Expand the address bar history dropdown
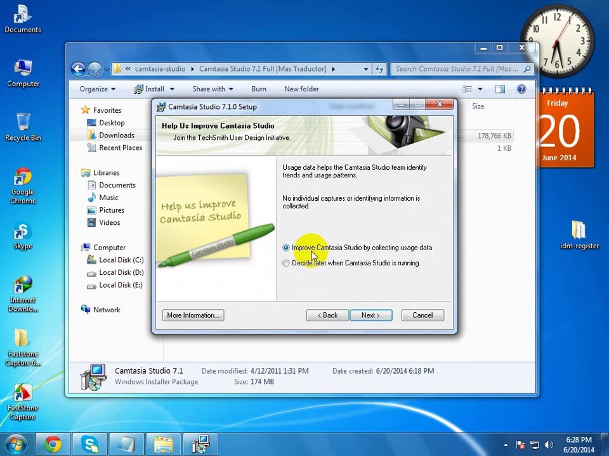Viewport: 609px width, 456px height. [366, 69]
